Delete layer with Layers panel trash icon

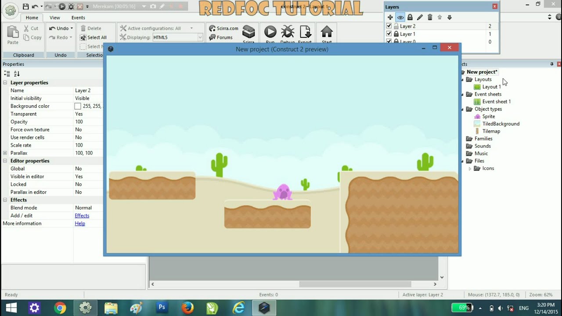coord(430,17)
